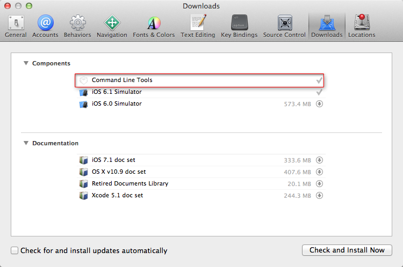This screenshot has width=403, height=267.
Task: Click the Retired Documents Library books icon
Action: 83,184
